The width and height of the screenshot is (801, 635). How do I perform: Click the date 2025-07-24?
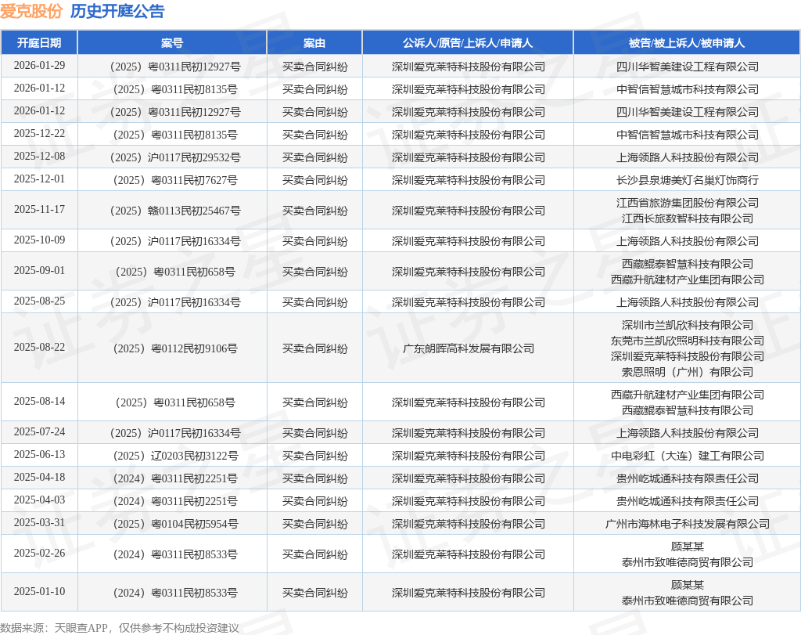pyautogui.click(x=39, y=432)
